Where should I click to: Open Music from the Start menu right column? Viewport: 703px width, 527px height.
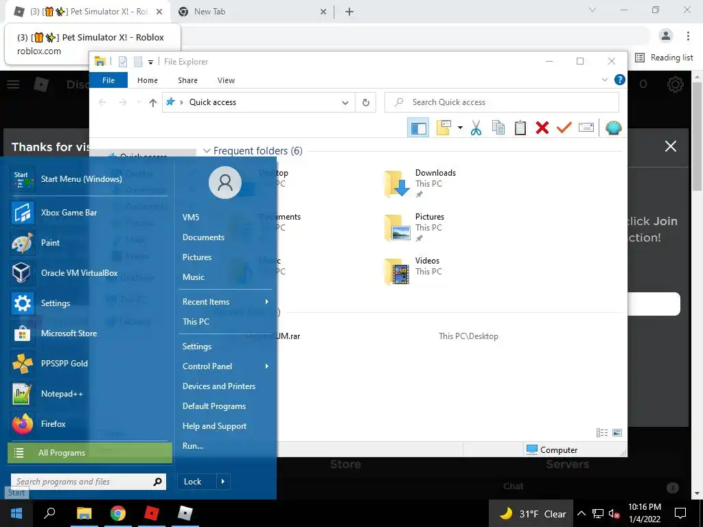point(194,277)
